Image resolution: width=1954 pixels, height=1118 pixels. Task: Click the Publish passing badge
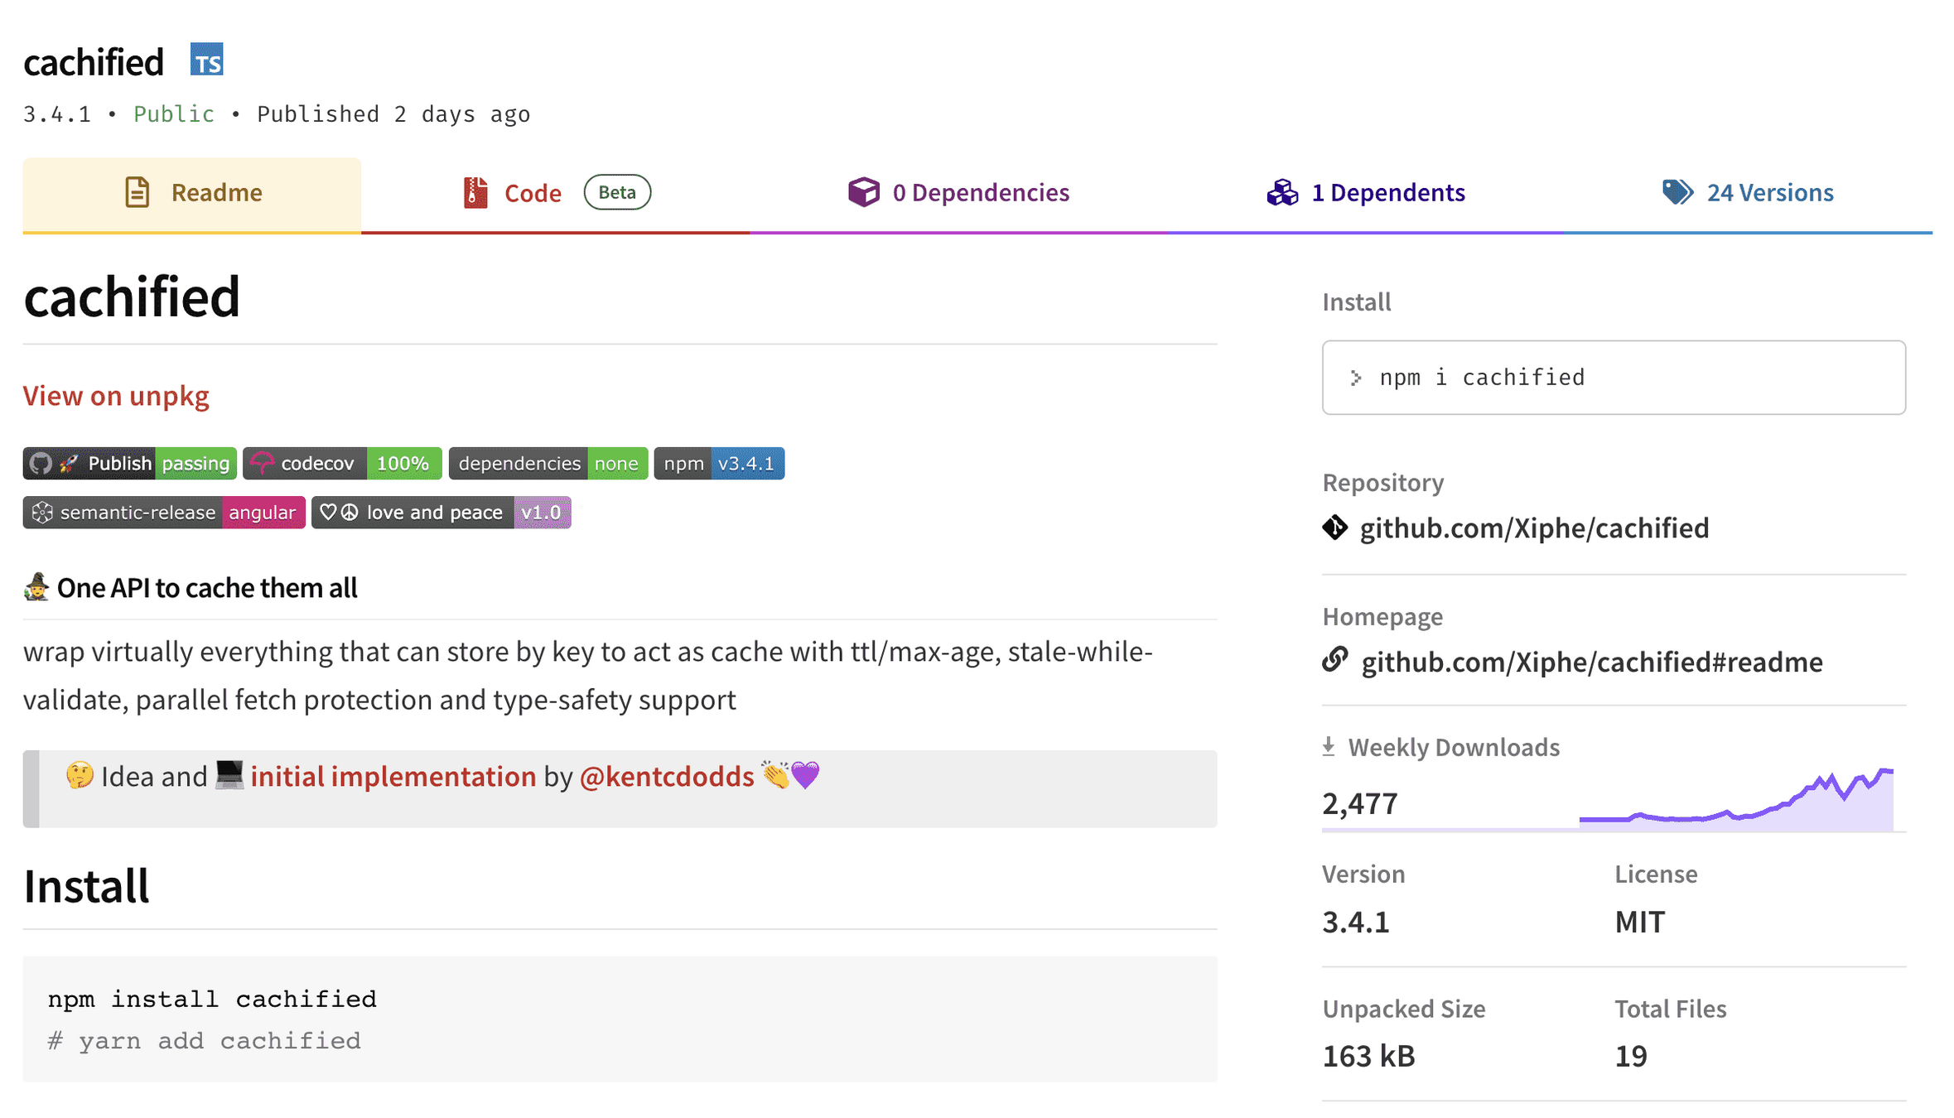(130, 464)
